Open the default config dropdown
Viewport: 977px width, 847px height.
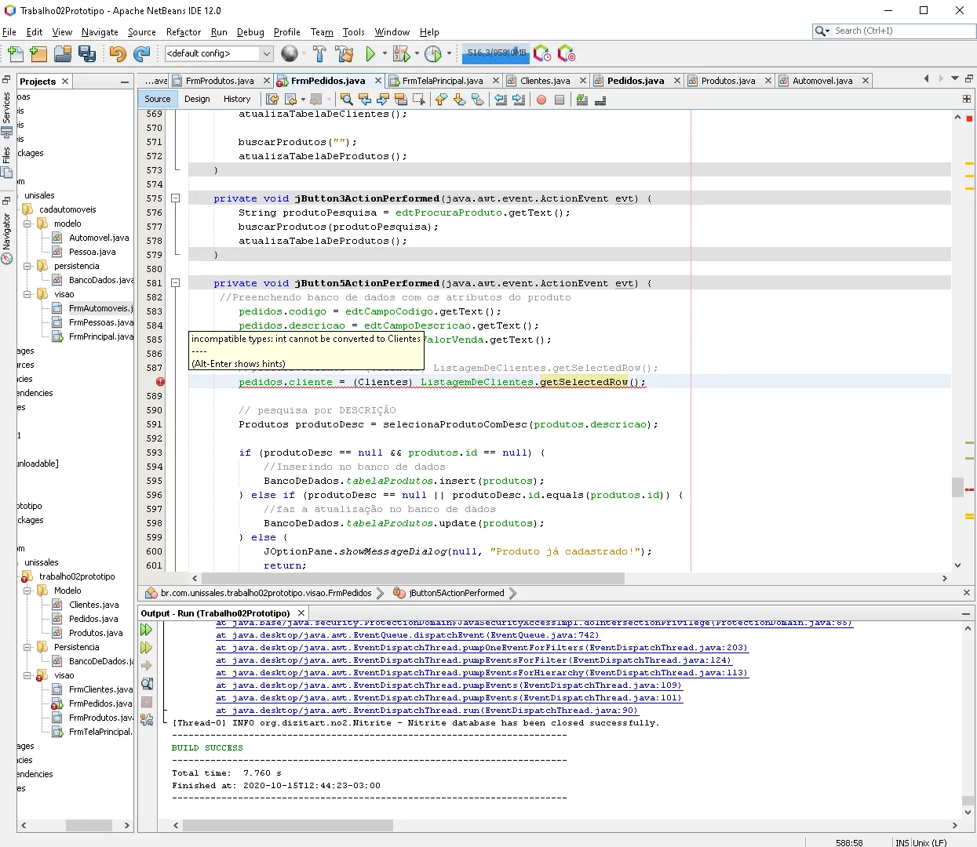(x=267, y=53)
